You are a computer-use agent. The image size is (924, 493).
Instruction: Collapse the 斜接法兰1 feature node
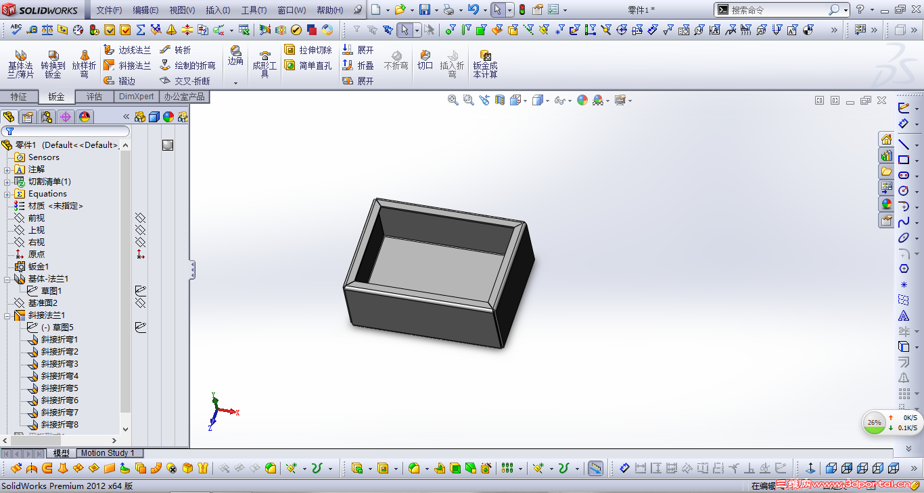click(7, 315)
